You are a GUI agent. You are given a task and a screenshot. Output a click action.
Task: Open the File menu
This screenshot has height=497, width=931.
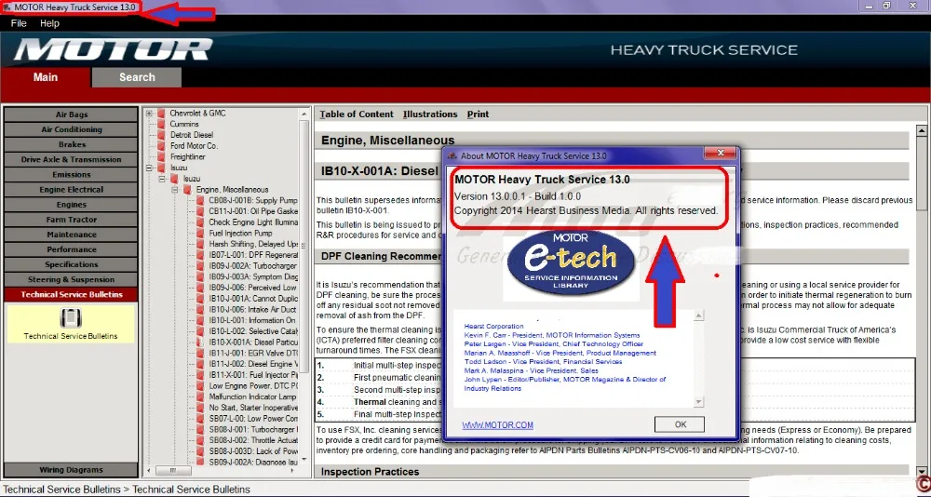point(19,23)
